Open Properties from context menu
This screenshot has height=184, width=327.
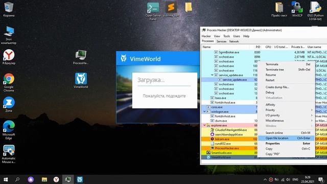[286, 143]
